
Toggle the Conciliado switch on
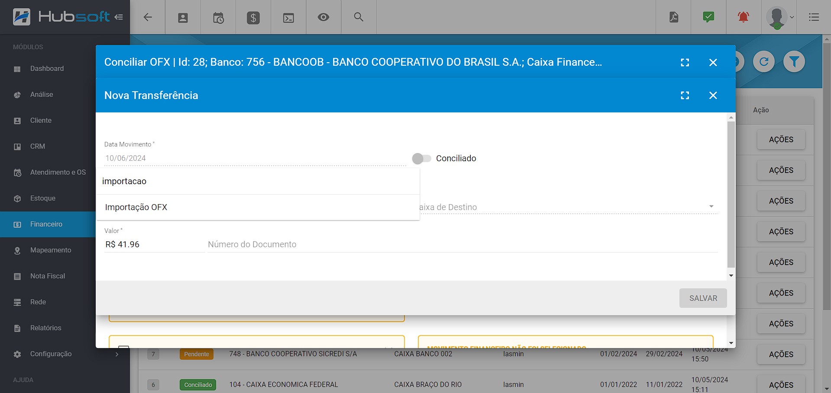coord(421,159)
